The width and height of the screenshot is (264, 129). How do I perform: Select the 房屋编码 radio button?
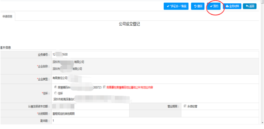[55, 87]
